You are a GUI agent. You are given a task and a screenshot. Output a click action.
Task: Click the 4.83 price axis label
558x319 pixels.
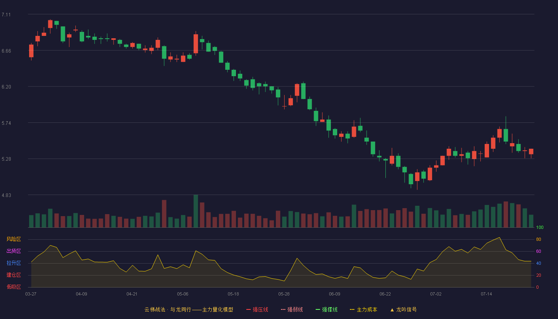(x=6, y=195)
